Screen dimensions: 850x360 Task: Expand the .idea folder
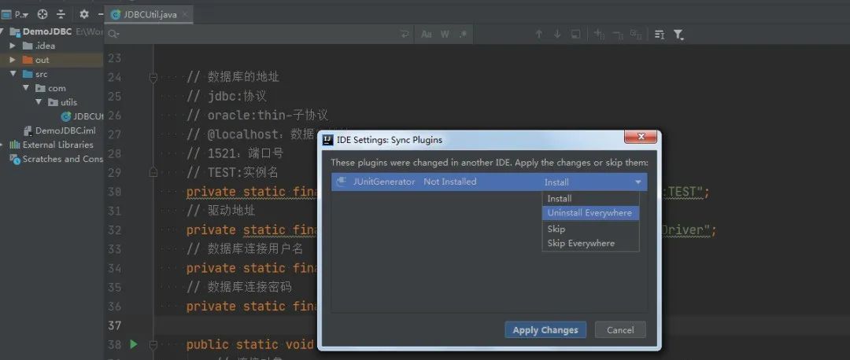tap(13, 46)
